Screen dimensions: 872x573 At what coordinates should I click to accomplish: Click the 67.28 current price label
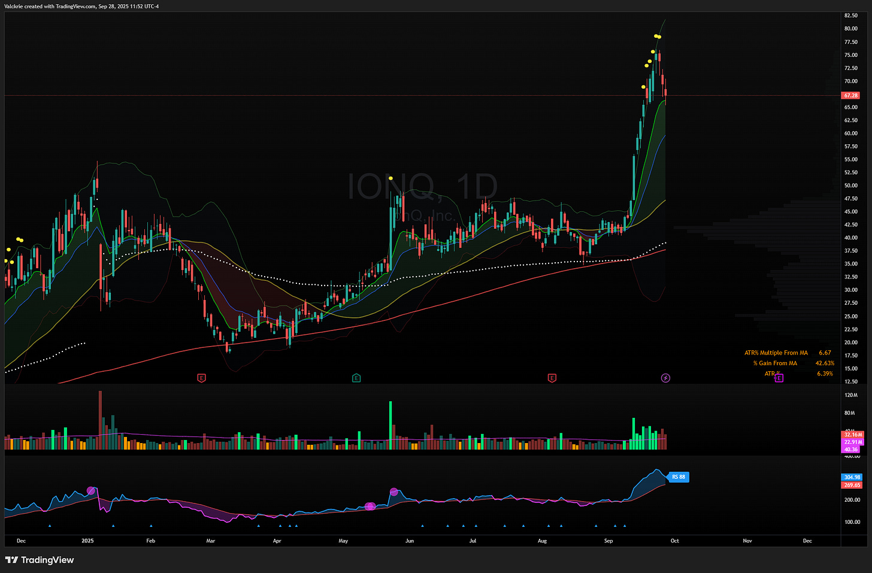coord(851,95)
